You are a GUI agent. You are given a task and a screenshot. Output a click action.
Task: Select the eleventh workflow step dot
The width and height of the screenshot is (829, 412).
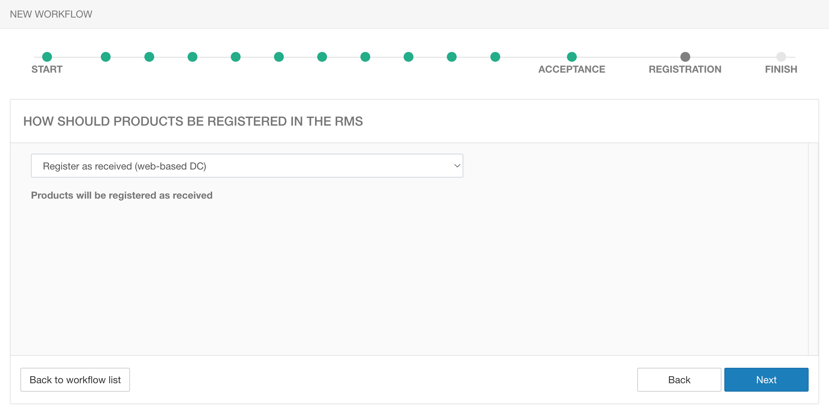click(495, 57)
